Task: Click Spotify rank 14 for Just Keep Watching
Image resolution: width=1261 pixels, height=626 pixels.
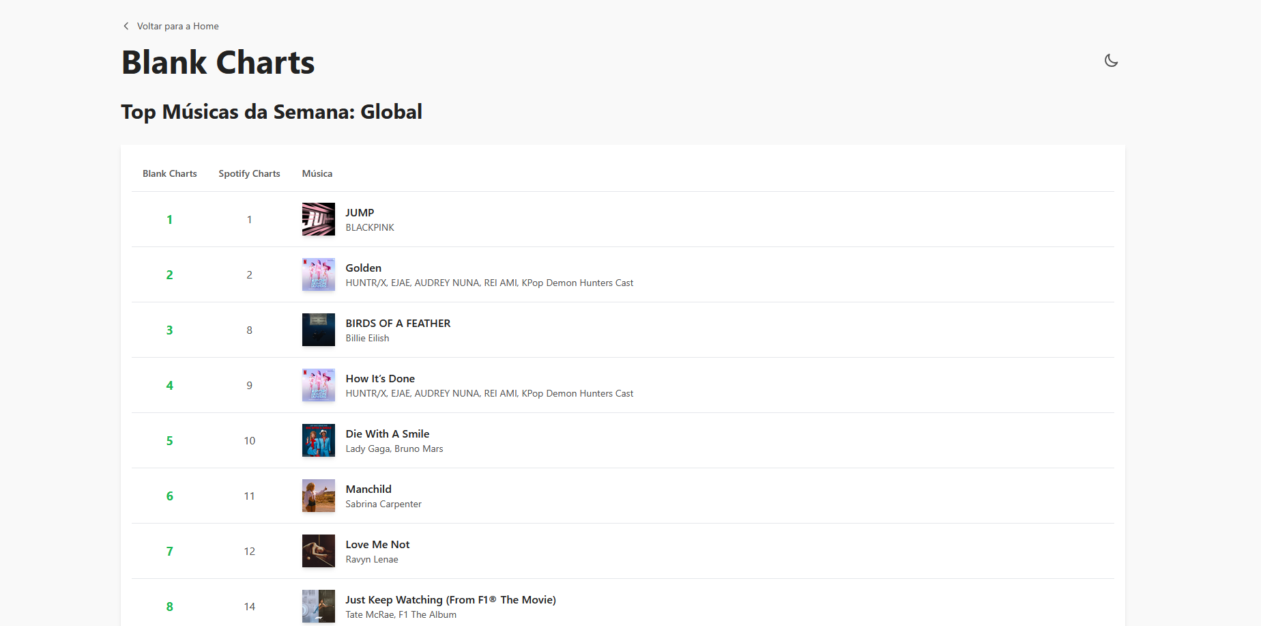Action: [250, 607]
